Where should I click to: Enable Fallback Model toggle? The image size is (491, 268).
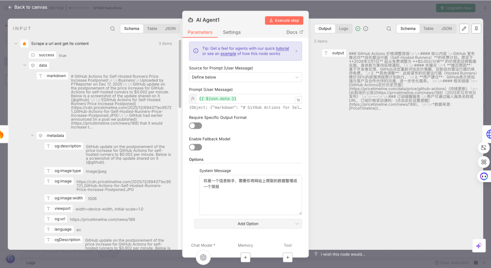tap(195, 147)
